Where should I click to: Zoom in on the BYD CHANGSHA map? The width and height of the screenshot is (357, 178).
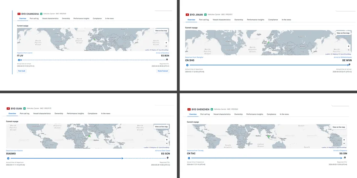166,43
